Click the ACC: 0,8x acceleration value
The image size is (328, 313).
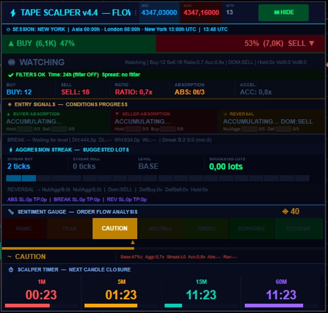[256, 92]
